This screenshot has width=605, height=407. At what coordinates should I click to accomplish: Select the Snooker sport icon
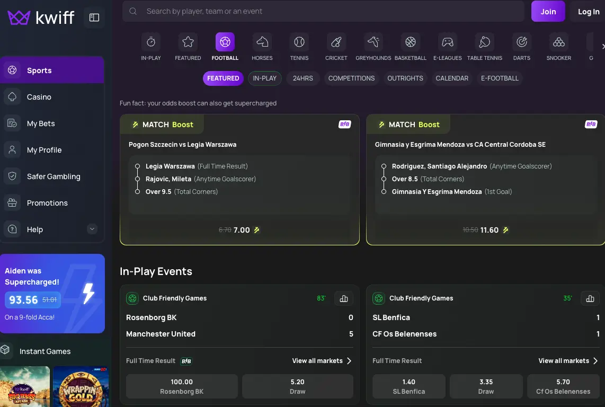[x=559, y=42]
